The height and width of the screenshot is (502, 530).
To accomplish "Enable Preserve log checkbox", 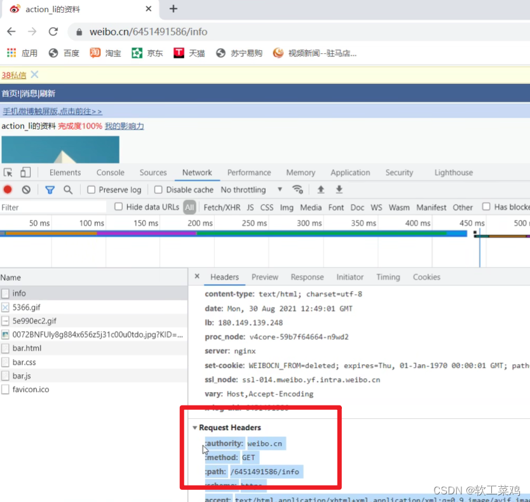I will 92,189.
